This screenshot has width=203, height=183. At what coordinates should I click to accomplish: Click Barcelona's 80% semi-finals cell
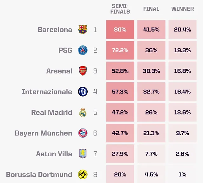(120, 29)
